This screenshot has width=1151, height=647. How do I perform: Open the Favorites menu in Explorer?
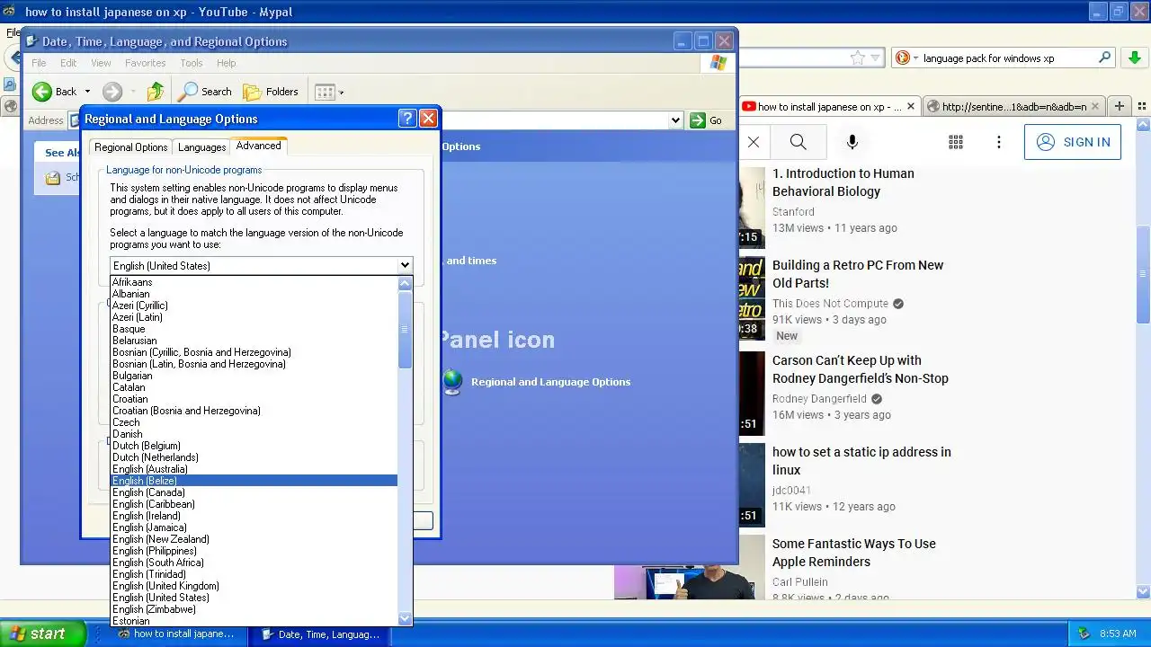145,63
